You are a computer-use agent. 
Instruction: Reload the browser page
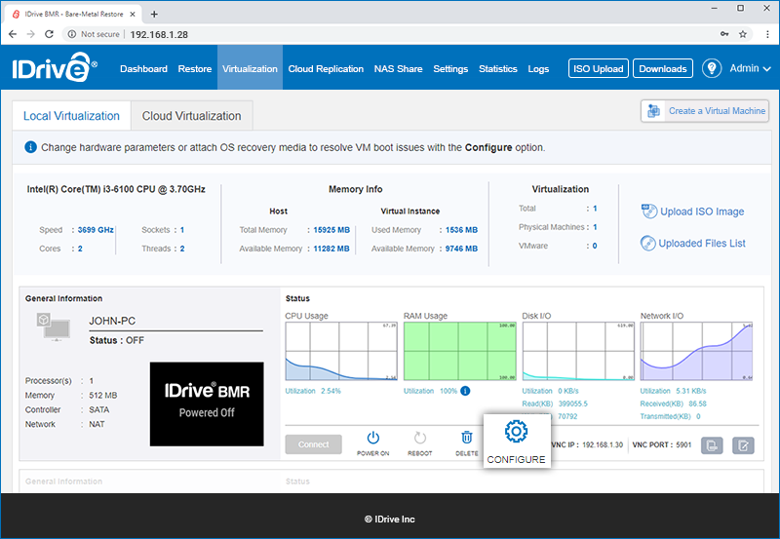point(49,34)
